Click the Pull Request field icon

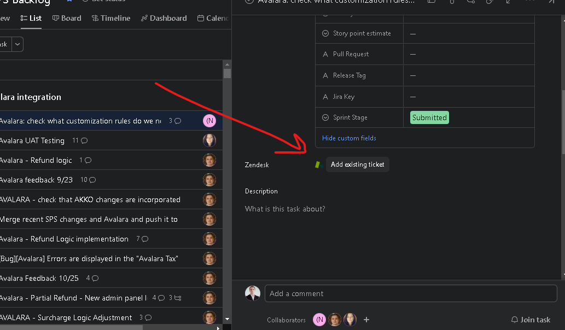325,54
